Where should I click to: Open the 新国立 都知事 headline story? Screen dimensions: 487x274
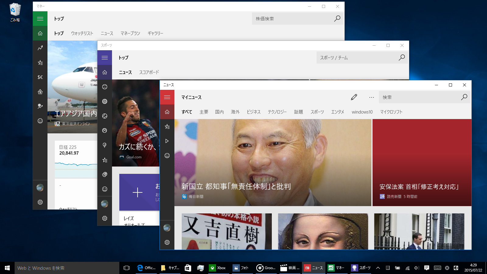point(272,163)
